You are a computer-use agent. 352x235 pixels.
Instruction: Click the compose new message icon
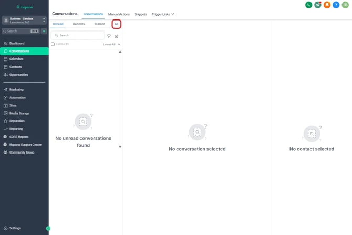pos(117,36)
